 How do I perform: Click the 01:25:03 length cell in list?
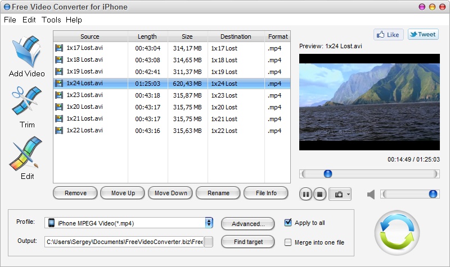pos(147,84)
